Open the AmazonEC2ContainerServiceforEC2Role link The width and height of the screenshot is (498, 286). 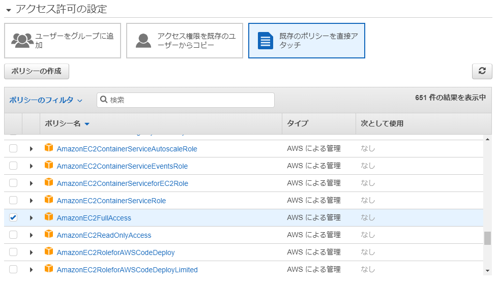122,183
